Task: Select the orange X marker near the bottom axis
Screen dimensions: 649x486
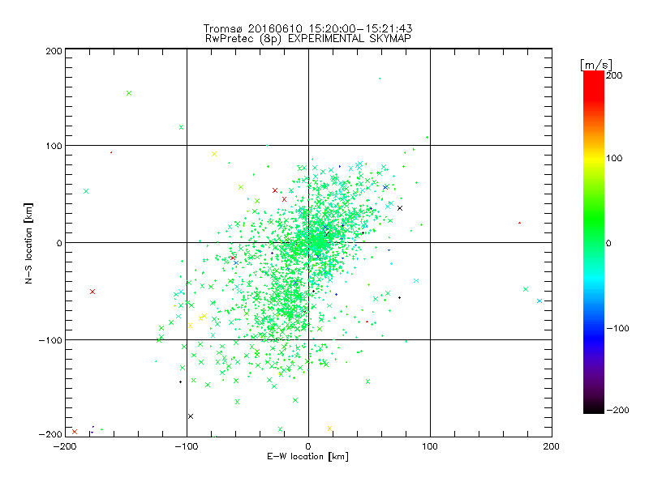Action: 329,428
